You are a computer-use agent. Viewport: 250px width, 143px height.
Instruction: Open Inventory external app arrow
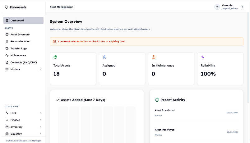point(40,127)
